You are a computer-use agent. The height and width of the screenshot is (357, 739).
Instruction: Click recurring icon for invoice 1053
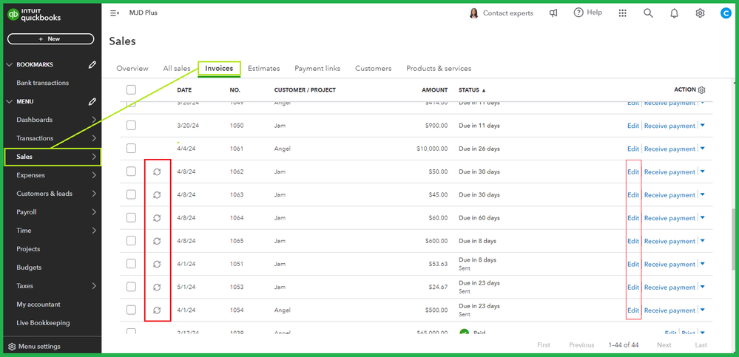157,288
